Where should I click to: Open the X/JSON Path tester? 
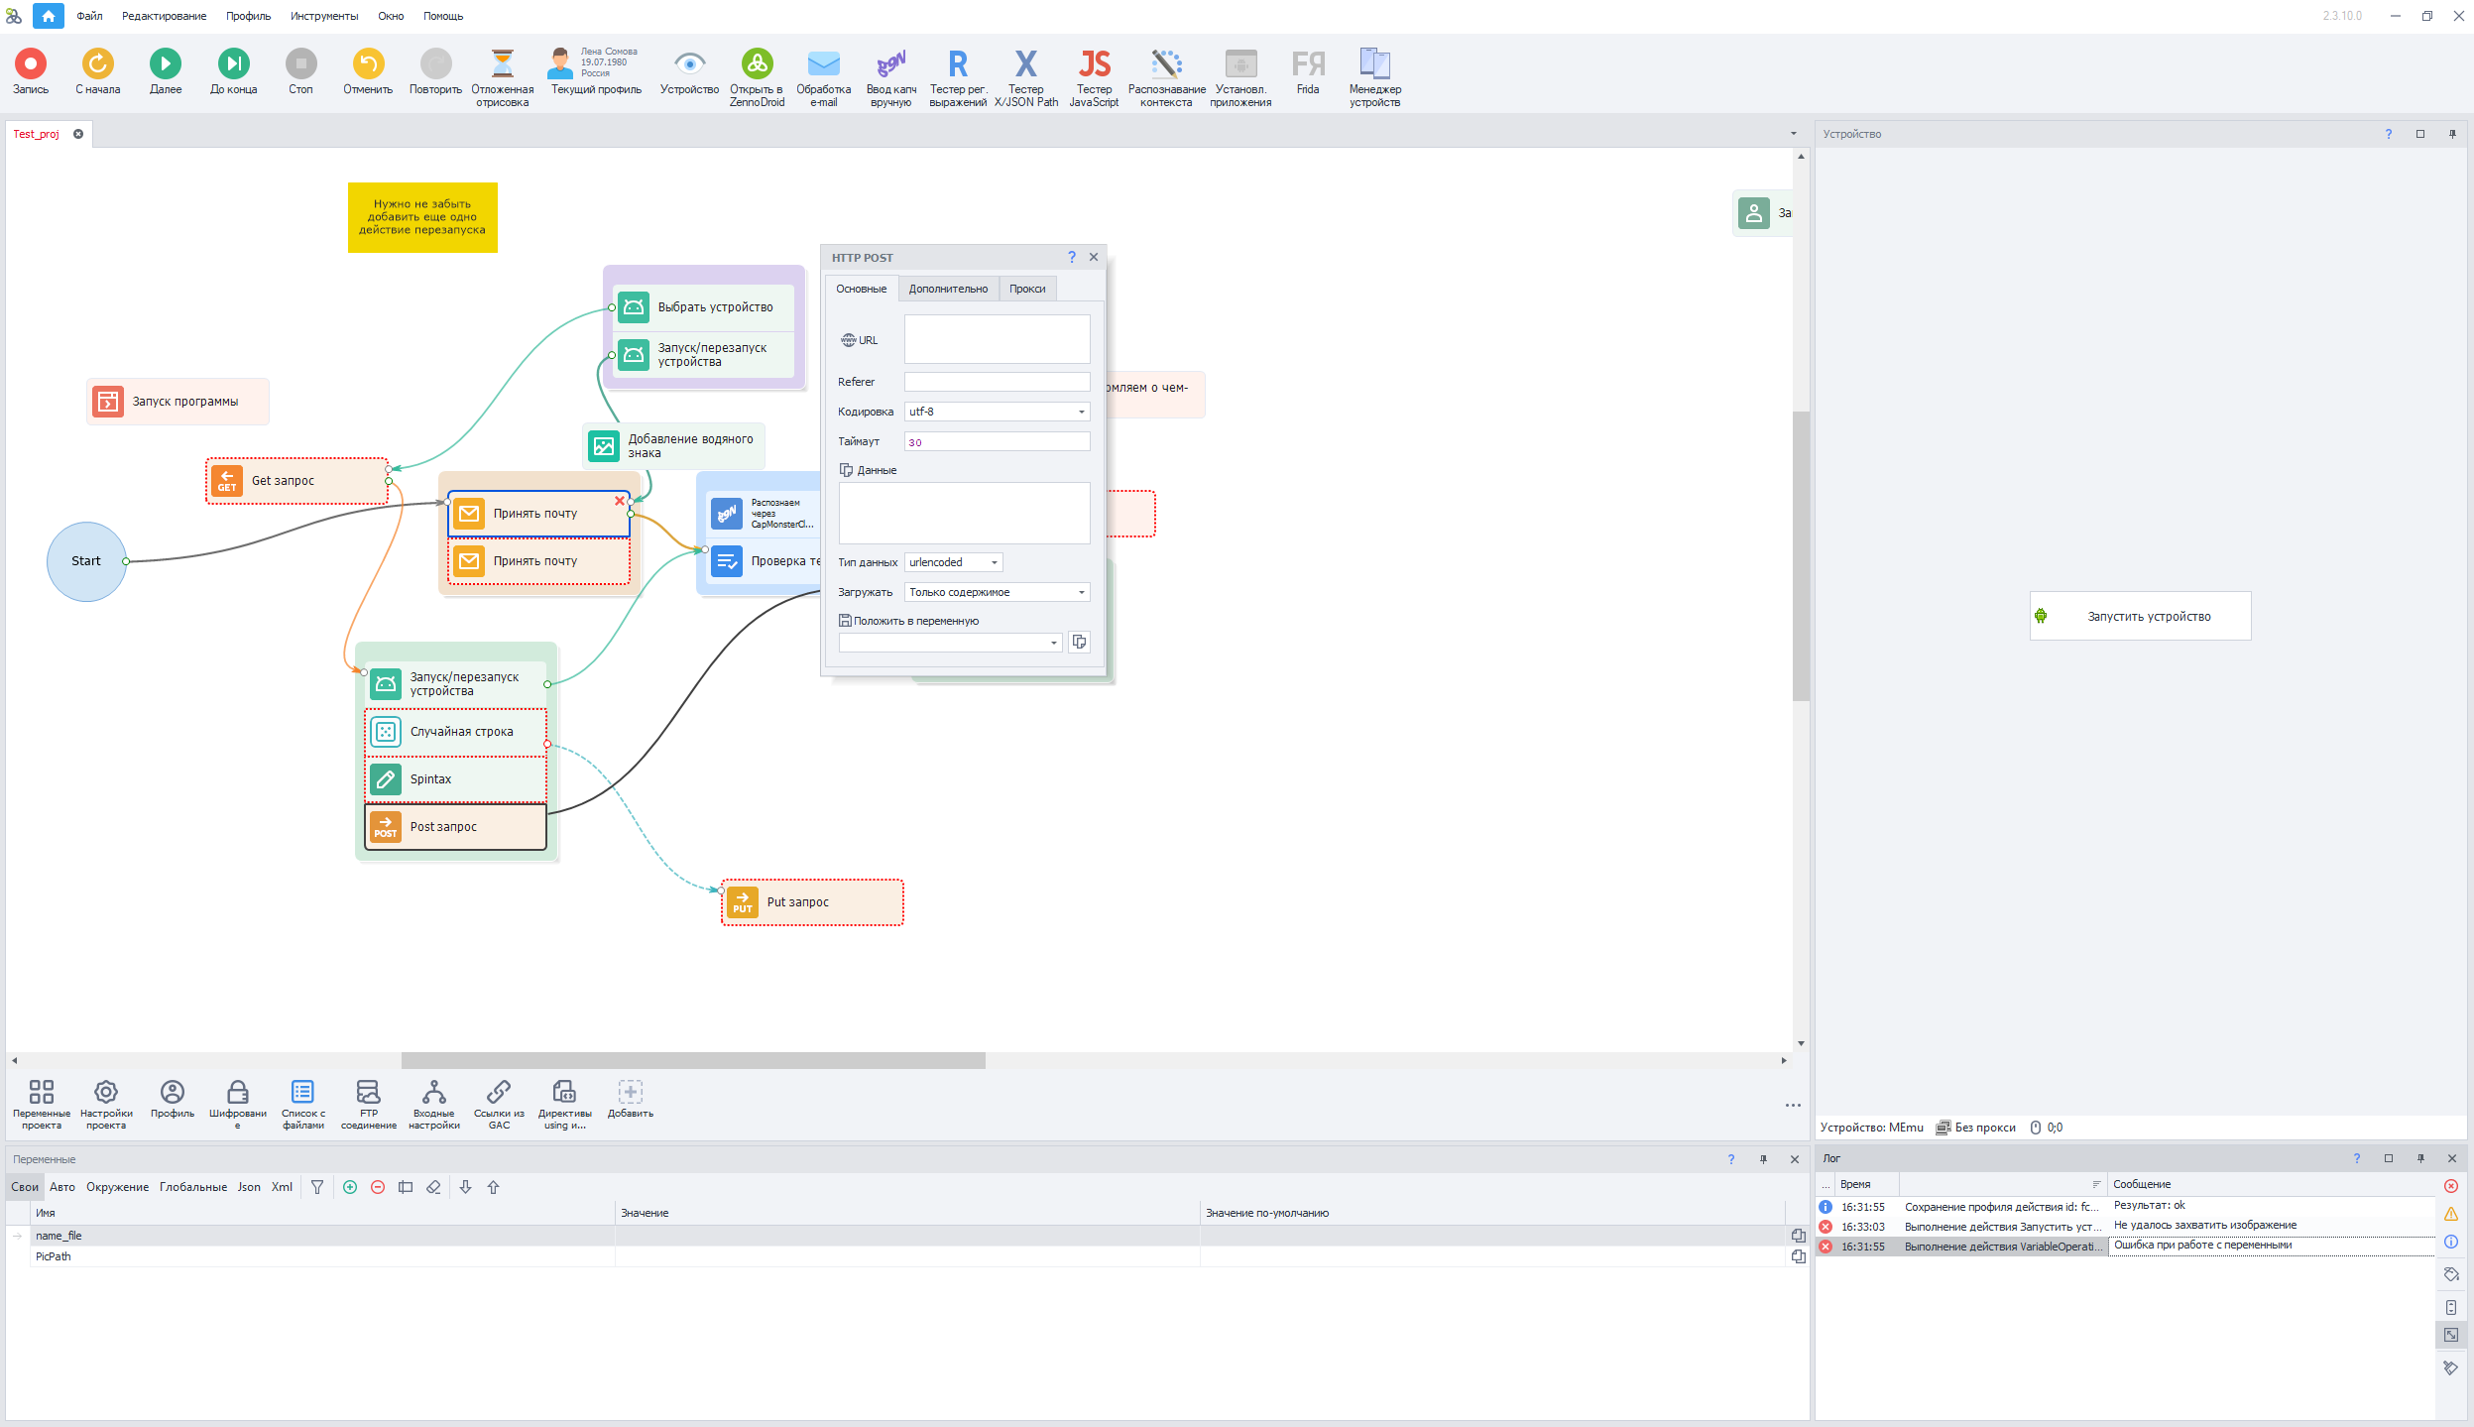(1025, 64)
